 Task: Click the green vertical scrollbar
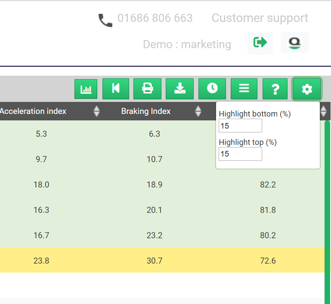pyautogui.click(x=328, y=212)
